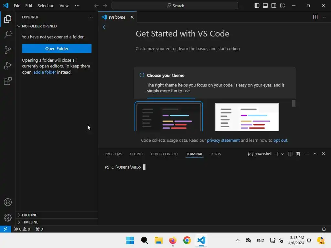Click the Open Folder button
The image size is (331, 248).
(x=57, y=48)
